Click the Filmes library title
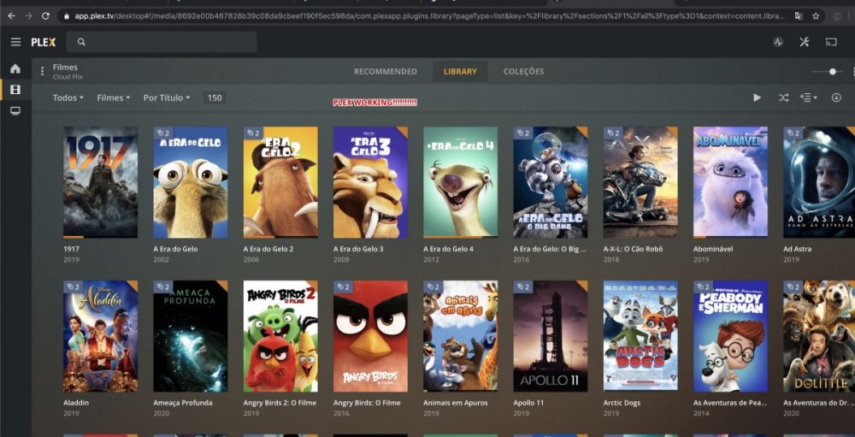Screen dimensions: 855x437 tap(65, 67)
